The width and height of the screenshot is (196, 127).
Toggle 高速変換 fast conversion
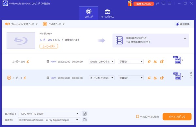183,24
